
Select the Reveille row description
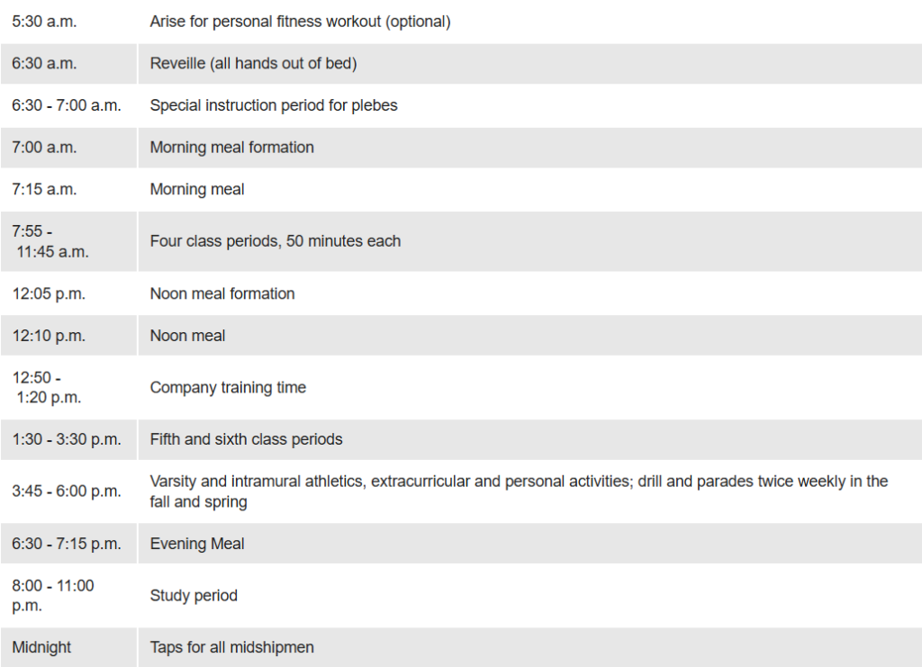tap(253, 64)
